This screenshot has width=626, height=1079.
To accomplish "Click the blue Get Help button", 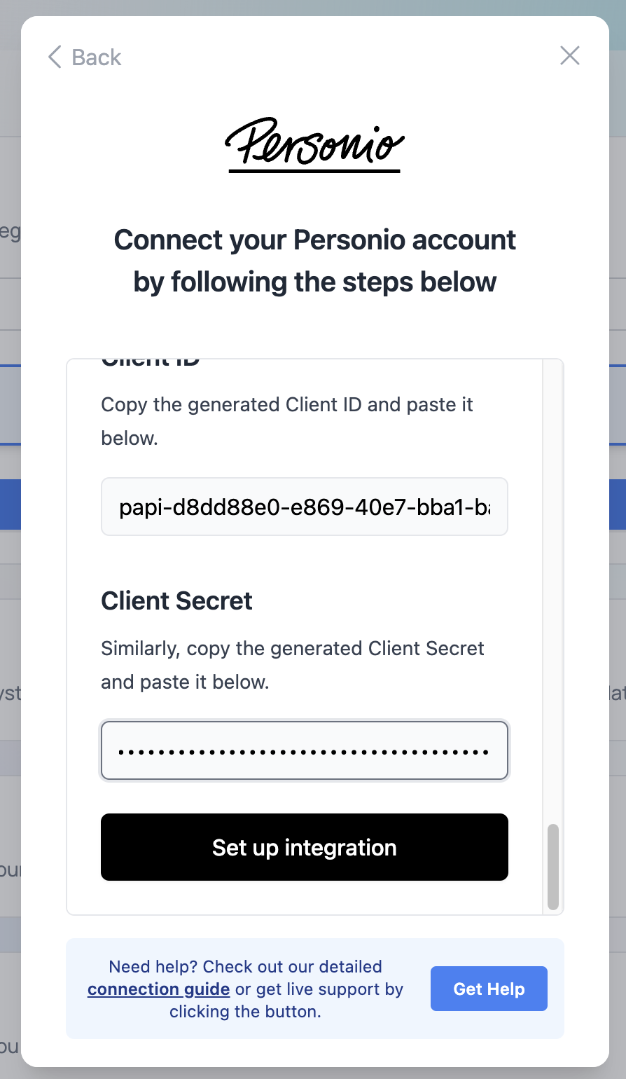I will point(489,989).
